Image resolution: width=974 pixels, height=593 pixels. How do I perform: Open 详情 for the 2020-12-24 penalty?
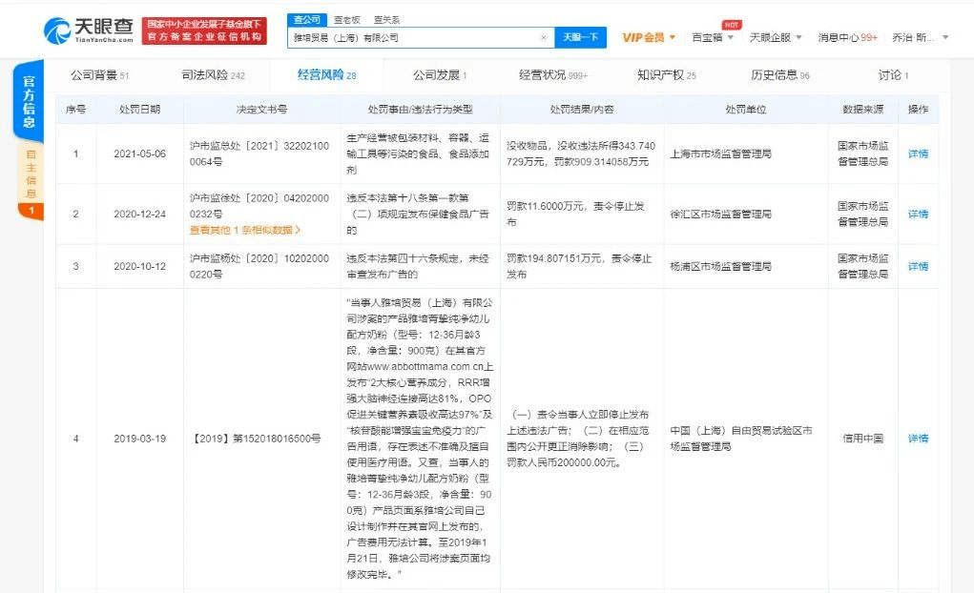[918, 214]
